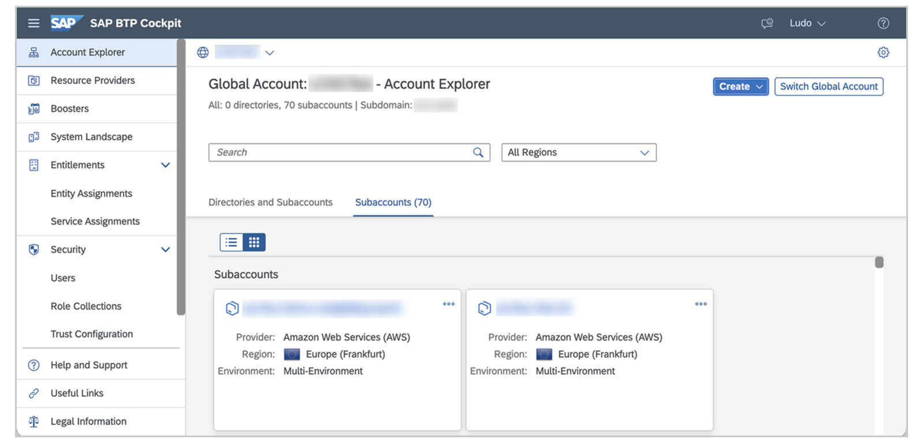Click the Account Explorer sidebar icon
923x443 pixels.
pyautogui.click(x=34, y=52)
